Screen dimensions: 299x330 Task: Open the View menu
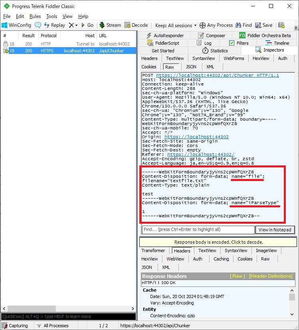67,16
